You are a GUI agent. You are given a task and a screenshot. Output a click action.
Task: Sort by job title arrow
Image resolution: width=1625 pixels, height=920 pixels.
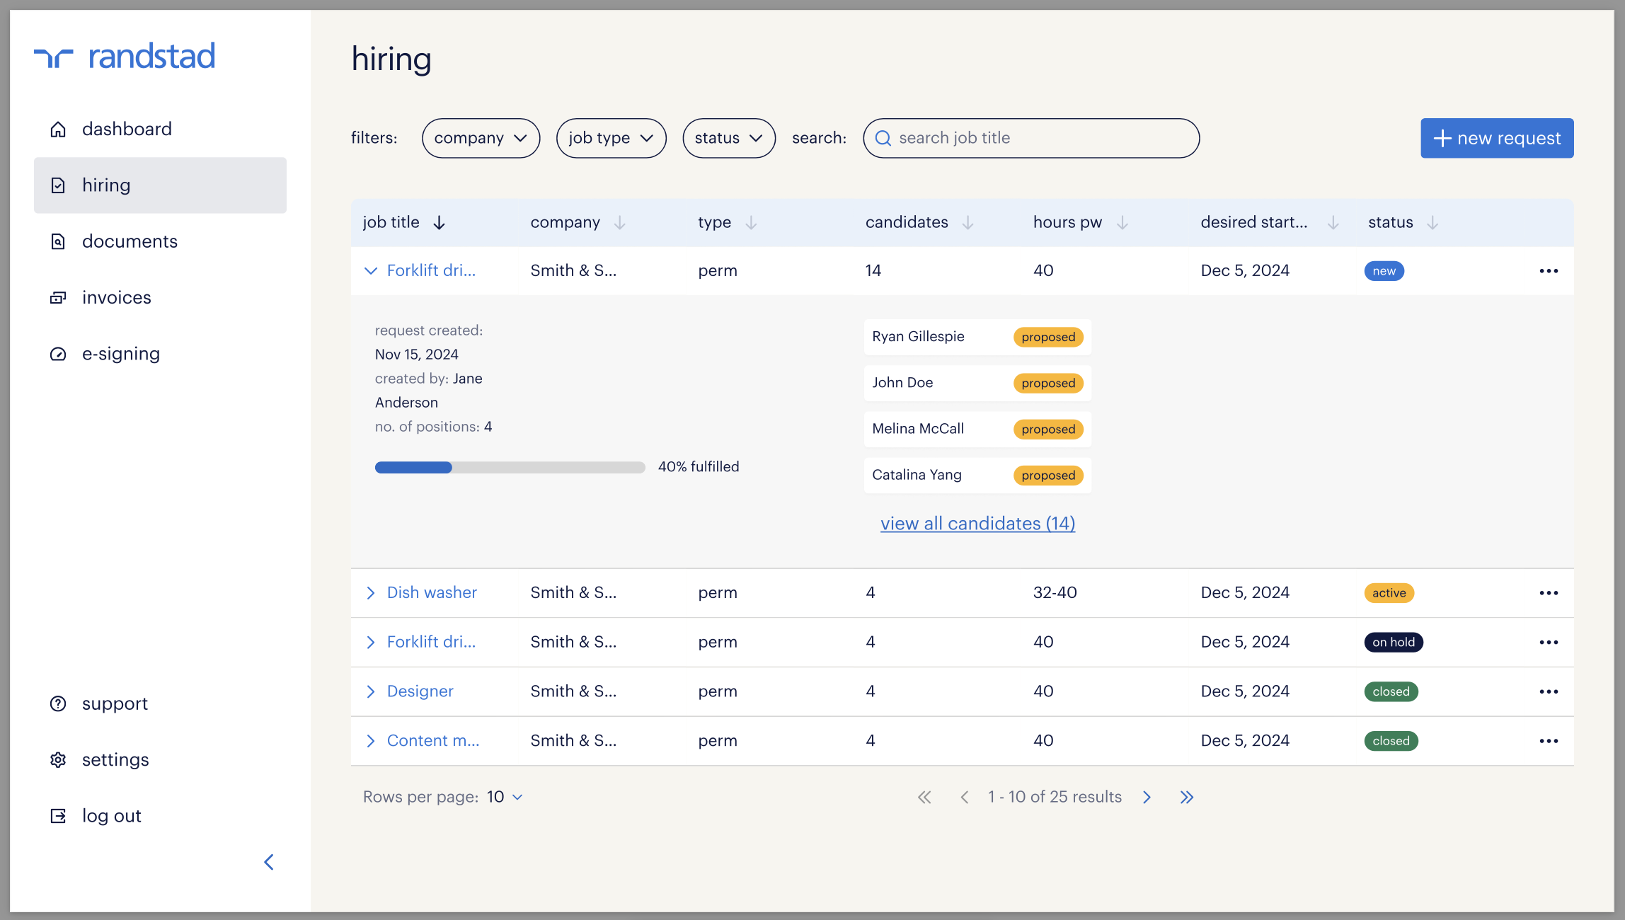(x=439, y=223)
